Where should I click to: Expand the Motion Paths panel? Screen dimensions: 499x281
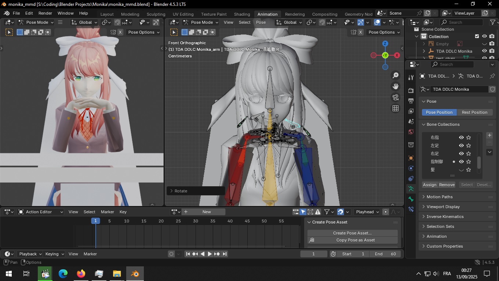click(x=457, y=197)
